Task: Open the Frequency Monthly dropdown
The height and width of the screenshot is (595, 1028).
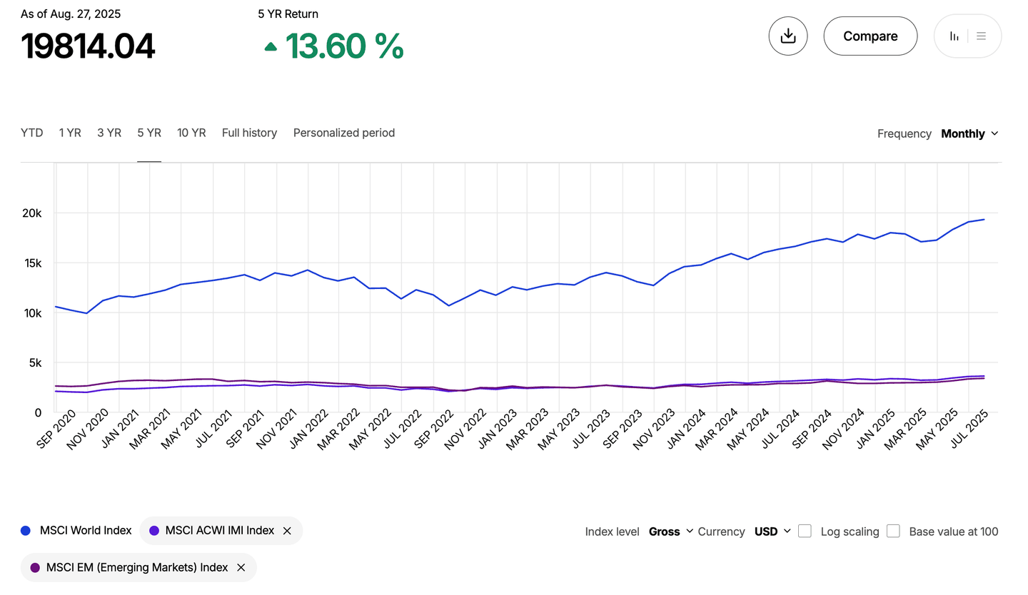Action: [969, 133]
